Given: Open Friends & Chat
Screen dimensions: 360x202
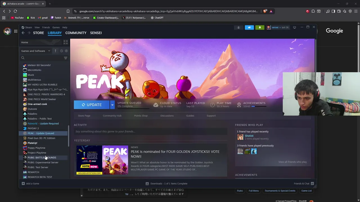Looking at the screenshot, I should pos(304,183).
